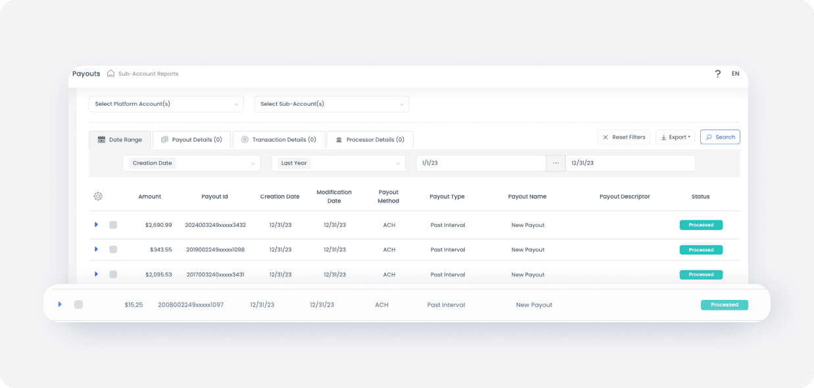
Task: Switch to the Payout Details (0) tab
Action: (x=191, y=139)
